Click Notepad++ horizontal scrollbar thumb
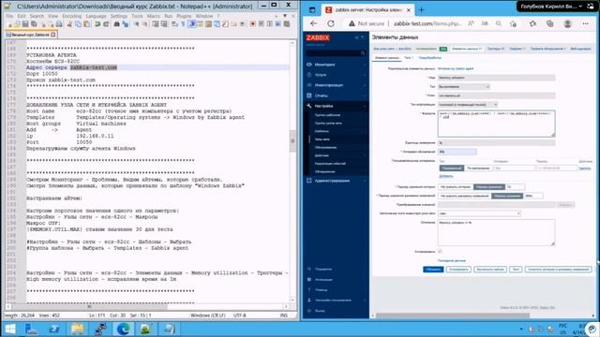The height and width of the screenshot is (337, 600). coord(90,306)
